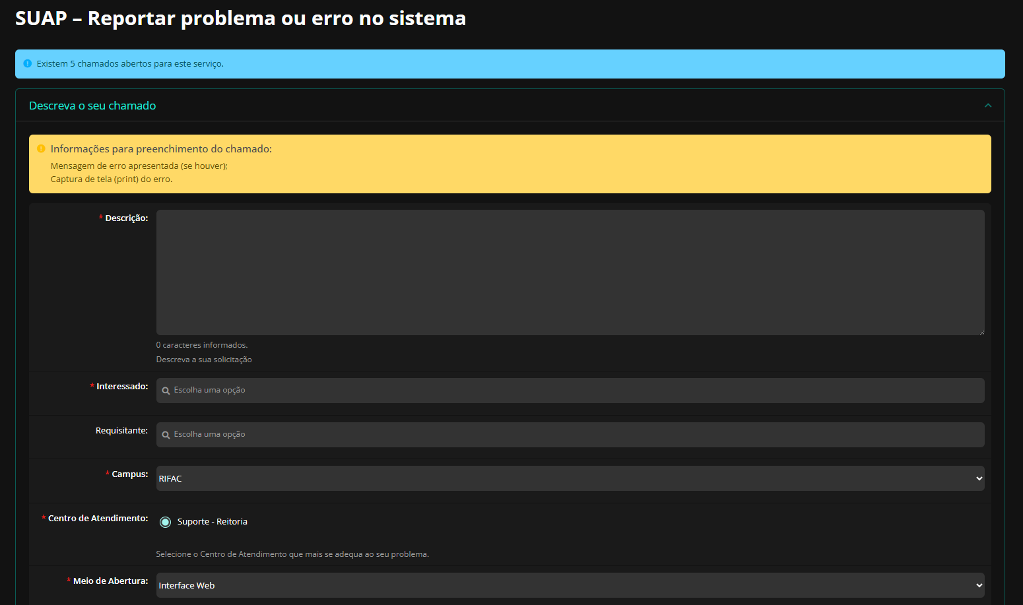The height and width of the screenshot is (605, 1023).
Task: Click the Descrição textarea resize handle
Action: (x=981, y=331)
